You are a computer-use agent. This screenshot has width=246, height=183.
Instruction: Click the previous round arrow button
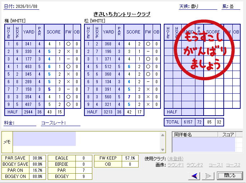[195, 175]
